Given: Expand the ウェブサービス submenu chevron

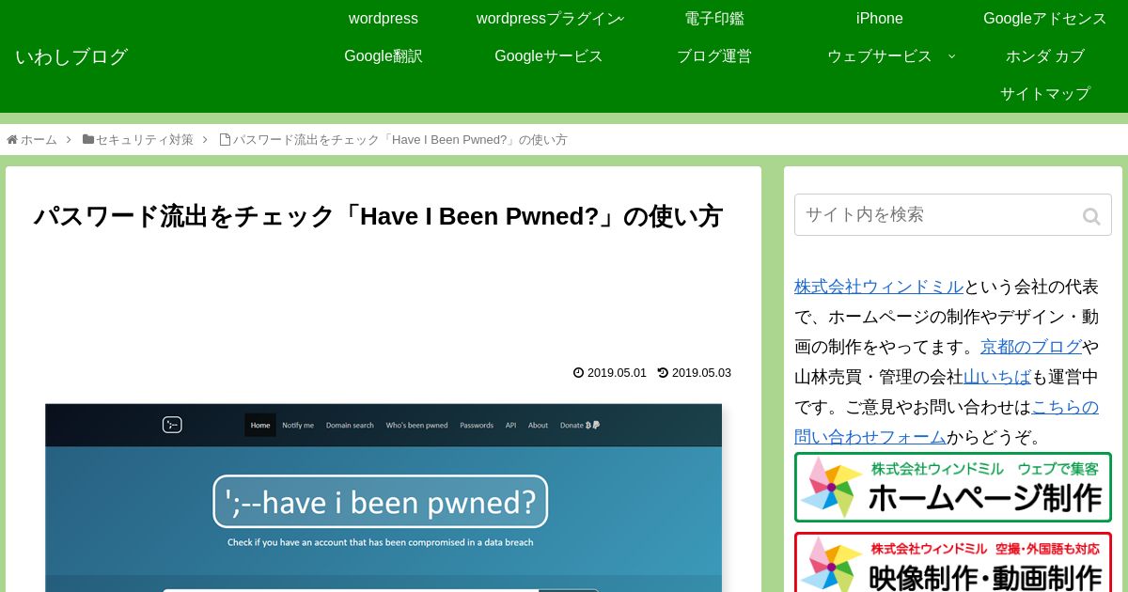Looking at the screenshot, I should click(951, 56).
